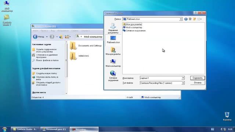Open the Файл menu in Explorer

tap(35, 31)
